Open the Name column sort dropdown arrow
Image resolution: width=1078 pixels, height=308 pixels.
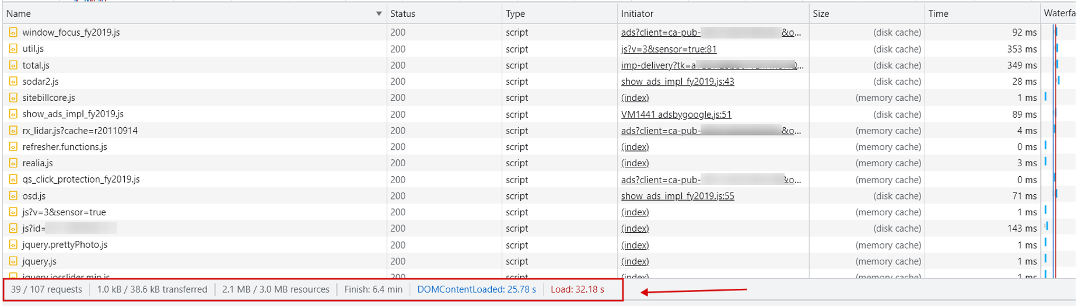click(x=379, y=13)
